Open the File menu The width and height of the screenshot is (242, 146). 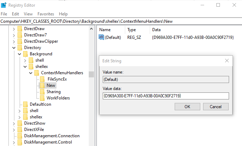4,14
